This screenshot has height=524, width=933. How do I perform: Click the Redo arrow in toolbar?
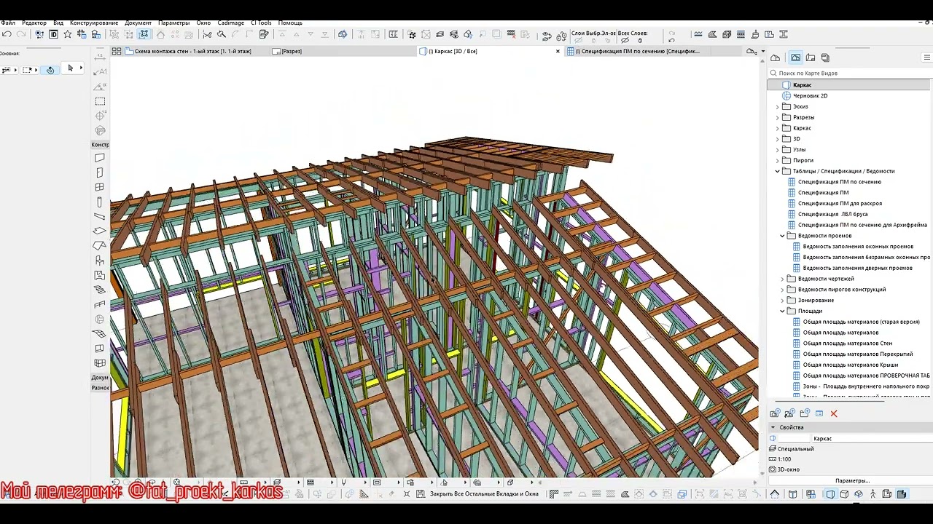21,34
